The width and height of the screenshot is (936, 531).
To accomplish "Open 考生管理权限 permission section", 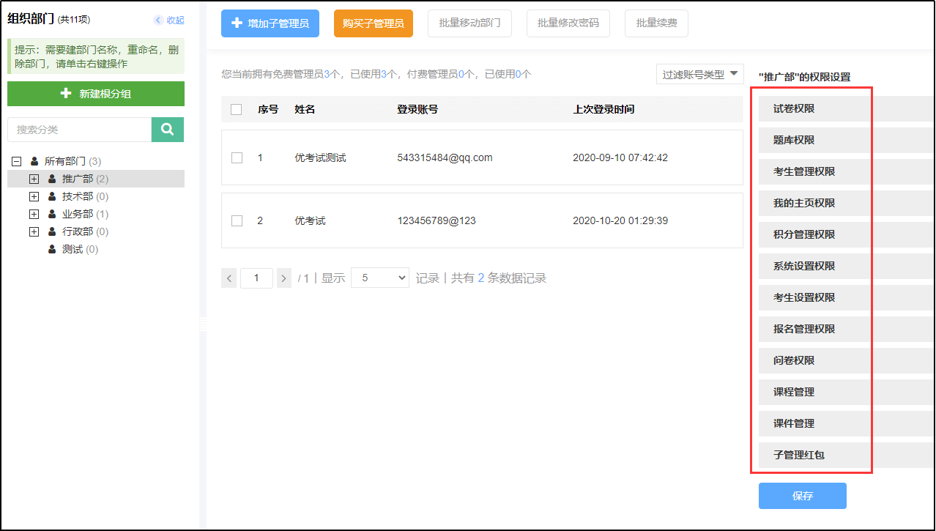I will (x=847, y=171).
